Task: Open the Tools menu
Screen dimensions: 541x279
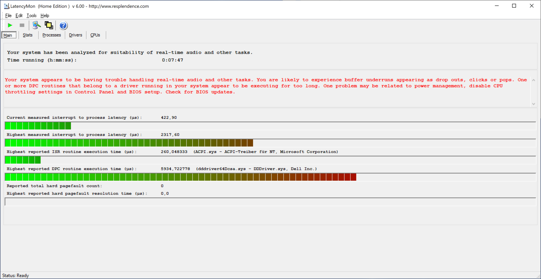Action: pos(32,15)
